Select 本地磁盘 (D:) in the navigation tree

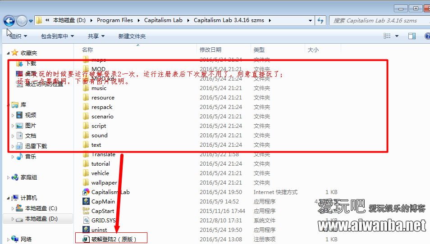[x=41, y=218]
